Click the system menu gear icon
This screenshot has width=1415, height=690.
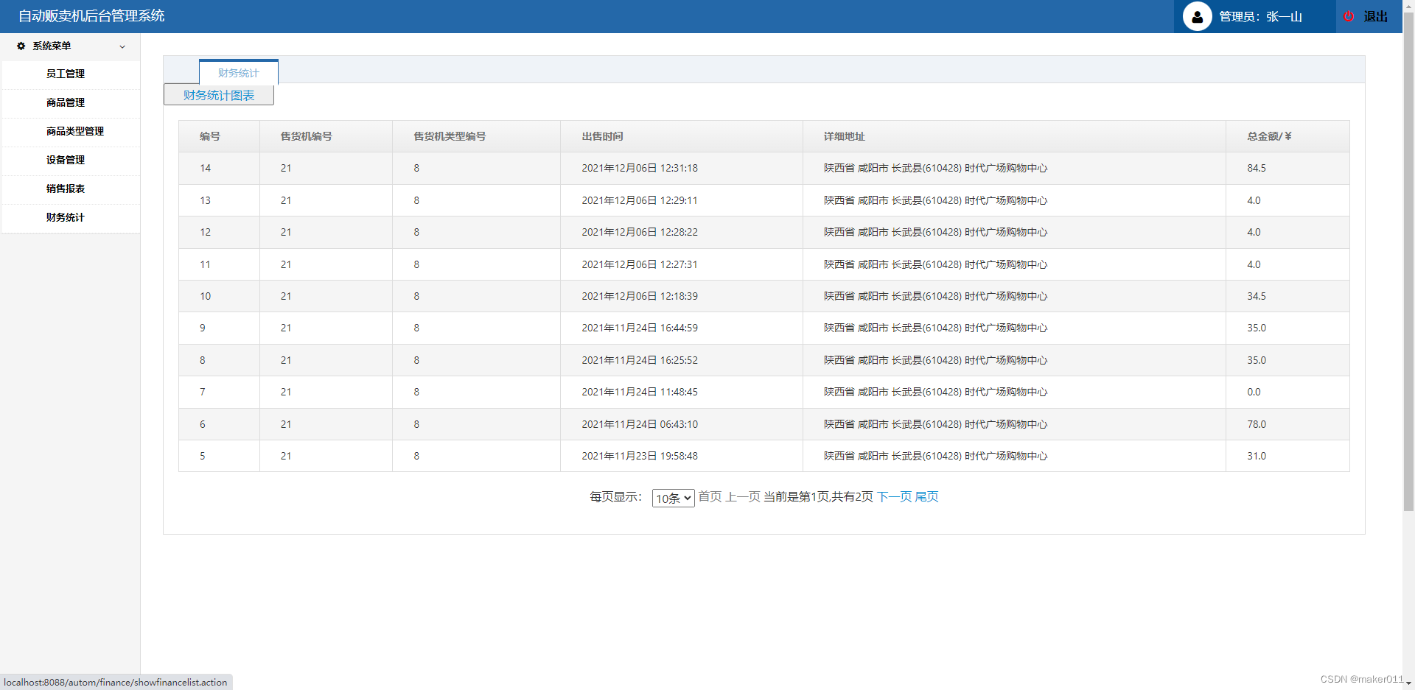[21, 46]
